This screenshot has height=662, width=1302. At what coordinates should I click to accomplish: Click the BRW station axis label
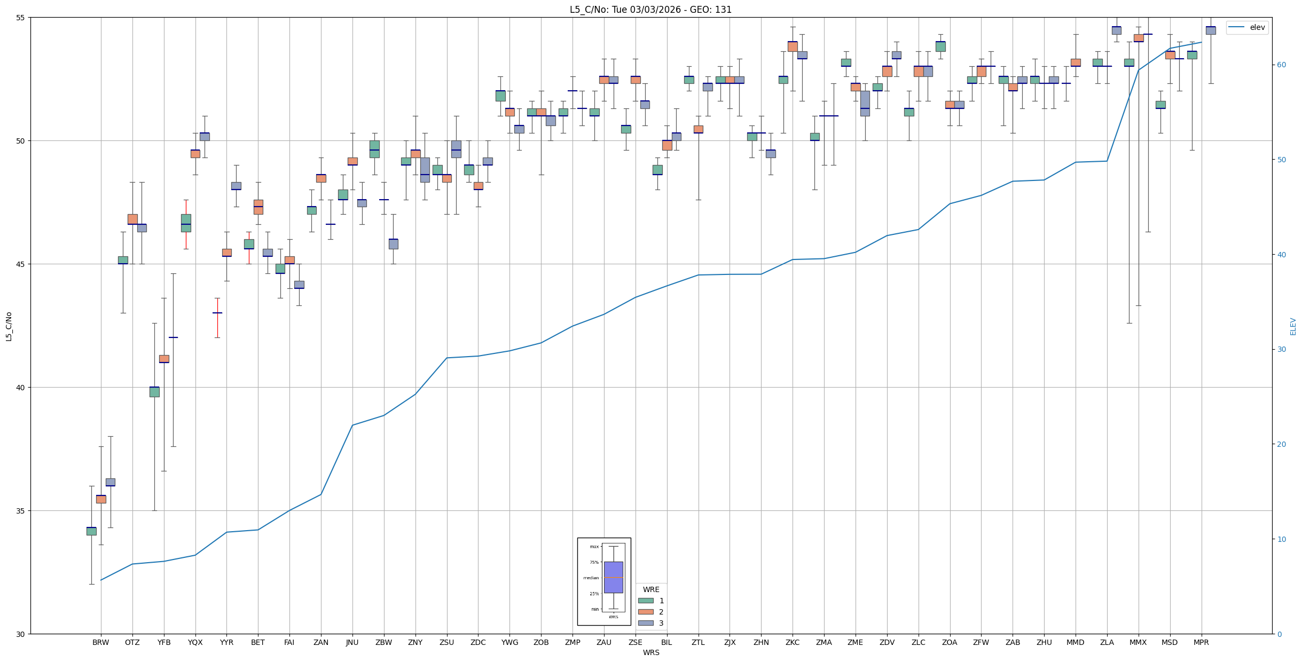(x=100, y=642)
